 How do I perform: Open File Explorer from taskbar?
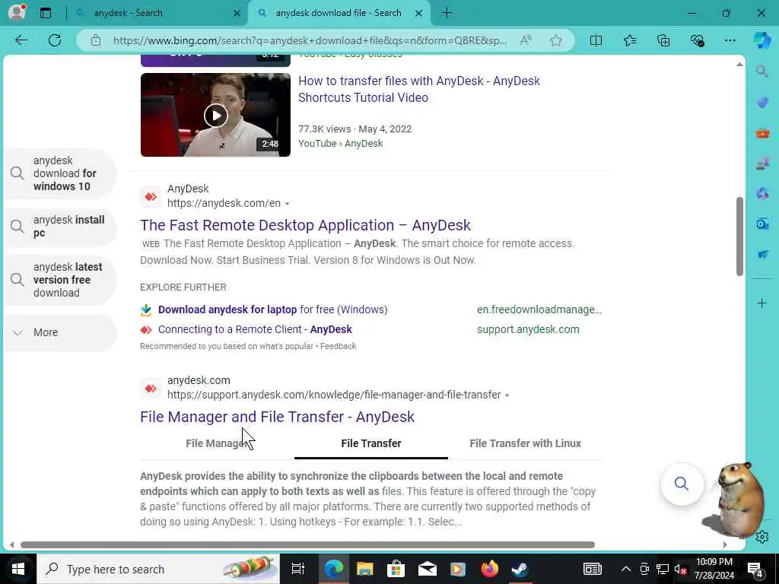(364, 569)
